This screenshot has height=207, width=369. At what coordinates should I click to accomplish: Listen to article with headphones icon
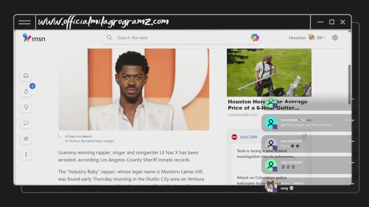[26, 76]
